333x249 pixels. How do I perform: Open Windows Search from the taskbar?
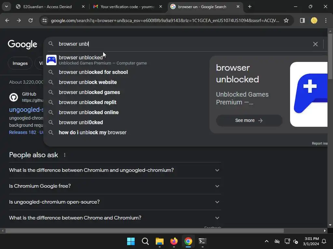tap(145, 241)
